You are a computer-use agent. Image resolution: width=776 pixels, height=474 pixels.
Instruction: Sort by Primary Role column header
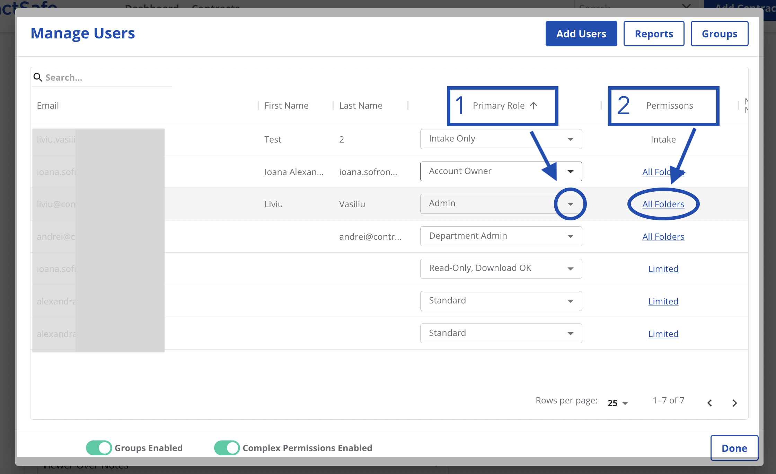coord(499,106)
